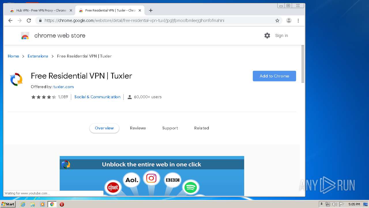The width and height of the screenshot is (369, 208).
Task: Open web store settings gear
Action: (x=267, y=36)
